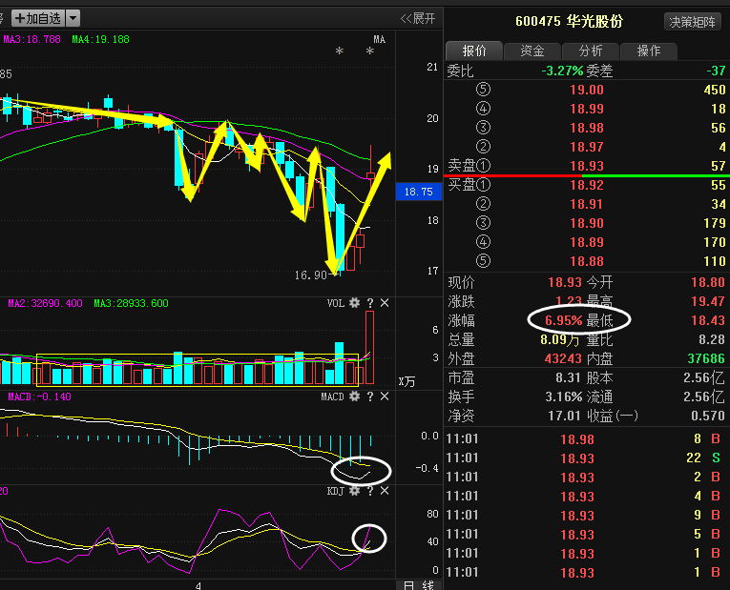Click the MA4:19.188 label

[x=100, y=39]
